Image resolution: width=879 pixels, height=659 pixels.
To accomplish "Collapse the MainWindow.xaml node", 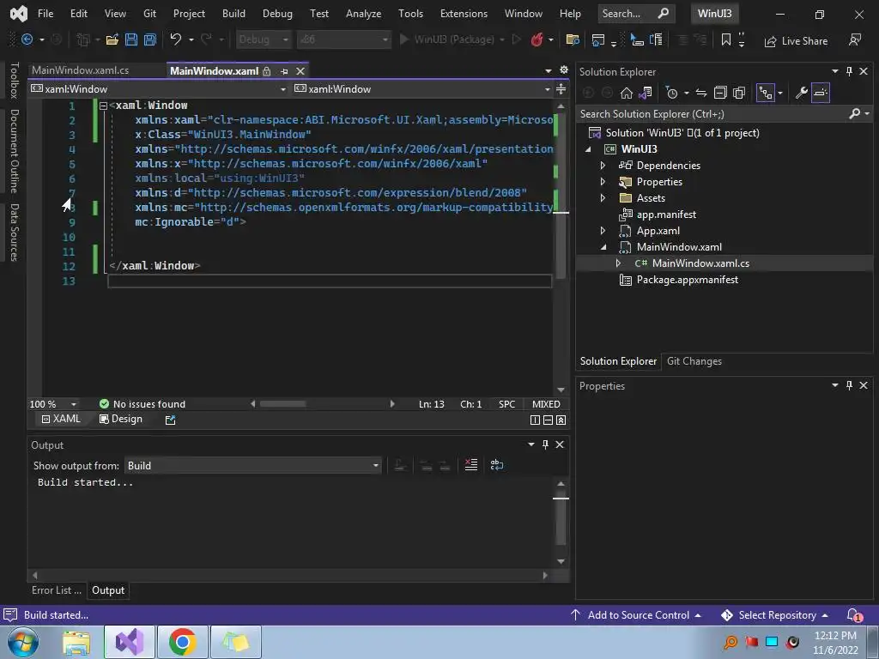I will [603, 246].
